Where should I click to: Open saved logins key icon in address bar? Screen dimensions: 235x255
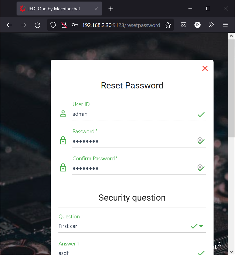pyautogui.click(x=75, y=25)
